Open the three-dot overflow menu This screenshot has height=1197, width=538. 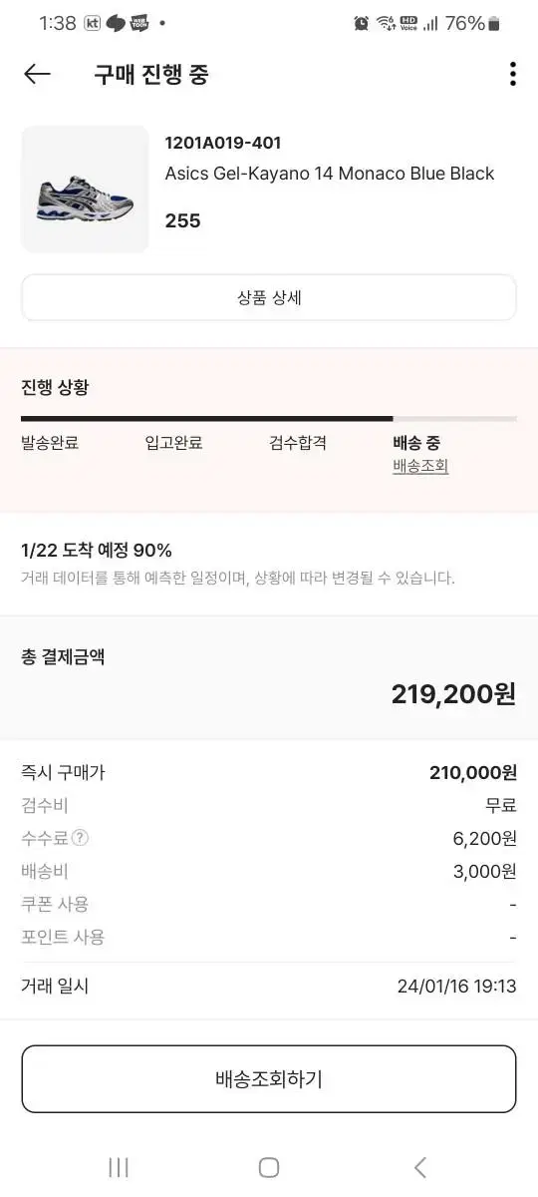(x=512, y=74)
